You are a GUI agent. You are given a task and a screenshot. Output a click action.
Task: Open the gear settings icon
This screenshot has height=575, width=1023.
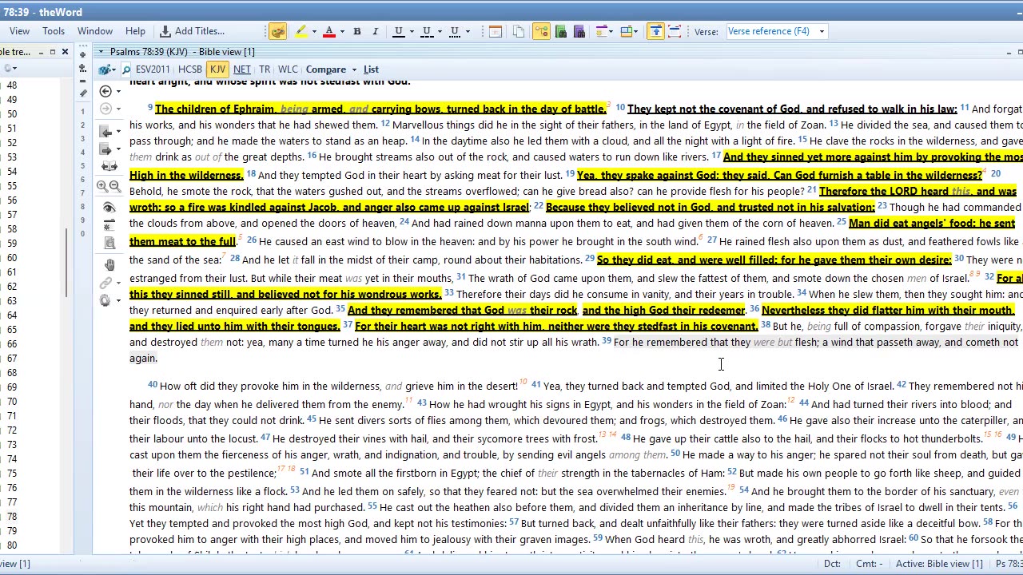(105, 300)
